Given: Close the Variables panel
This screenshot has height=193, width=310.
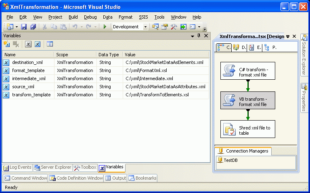Looking at the screenshot, I should coord(206,36).
